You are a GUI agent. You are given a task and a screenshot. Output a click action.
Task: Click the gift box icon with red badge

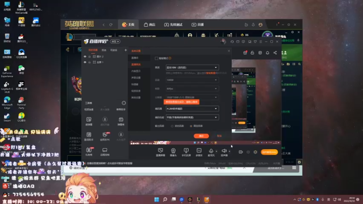point(245,53)
